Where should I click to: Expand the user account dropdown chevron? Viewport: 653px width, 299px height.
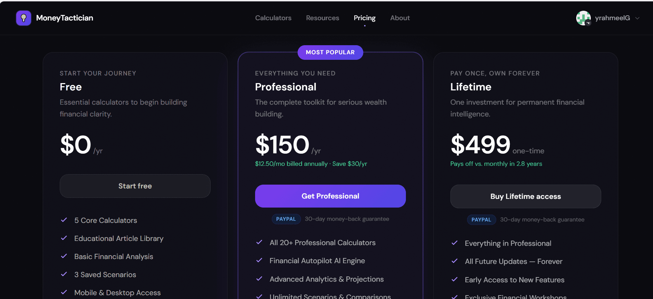click(637, 18)
